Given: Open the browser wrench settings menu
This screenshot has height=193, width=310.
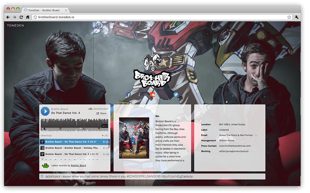Looking at the screenshot, I should 297,17.
